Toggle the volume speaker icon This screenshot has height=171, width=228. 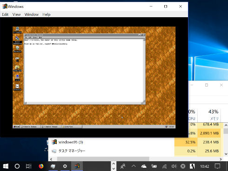pos(174,166)
